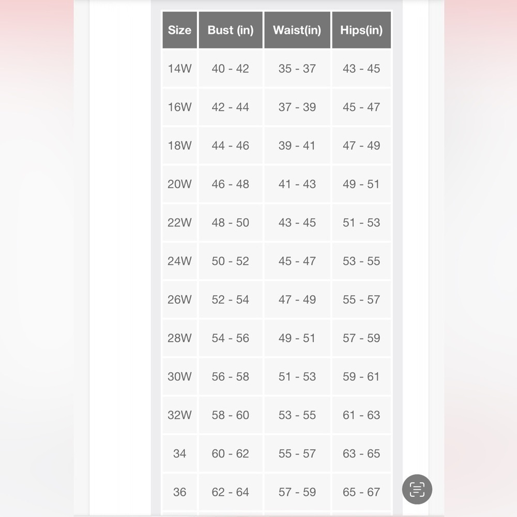
Task: Select the 26W bust value 52 - 54
Action: pyautogui.click(x=231, y=299)
